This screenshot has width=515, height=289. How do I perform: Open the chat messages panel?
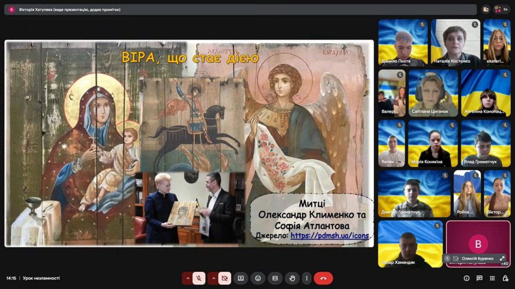(x=479, y=278)
